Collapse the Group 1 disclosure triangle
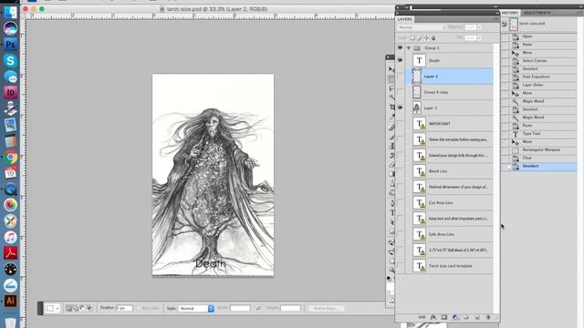 [x=409, y=48]
